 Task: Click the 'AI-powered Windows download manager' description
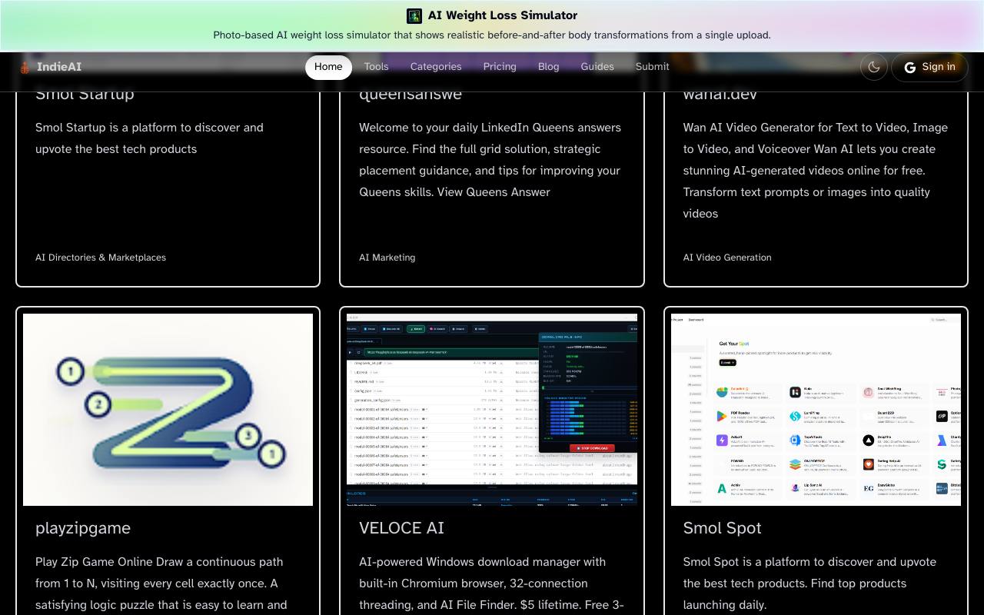491,583
